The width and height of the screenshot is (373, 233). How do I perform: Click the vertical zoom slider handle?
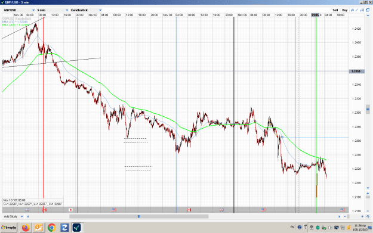368,197
